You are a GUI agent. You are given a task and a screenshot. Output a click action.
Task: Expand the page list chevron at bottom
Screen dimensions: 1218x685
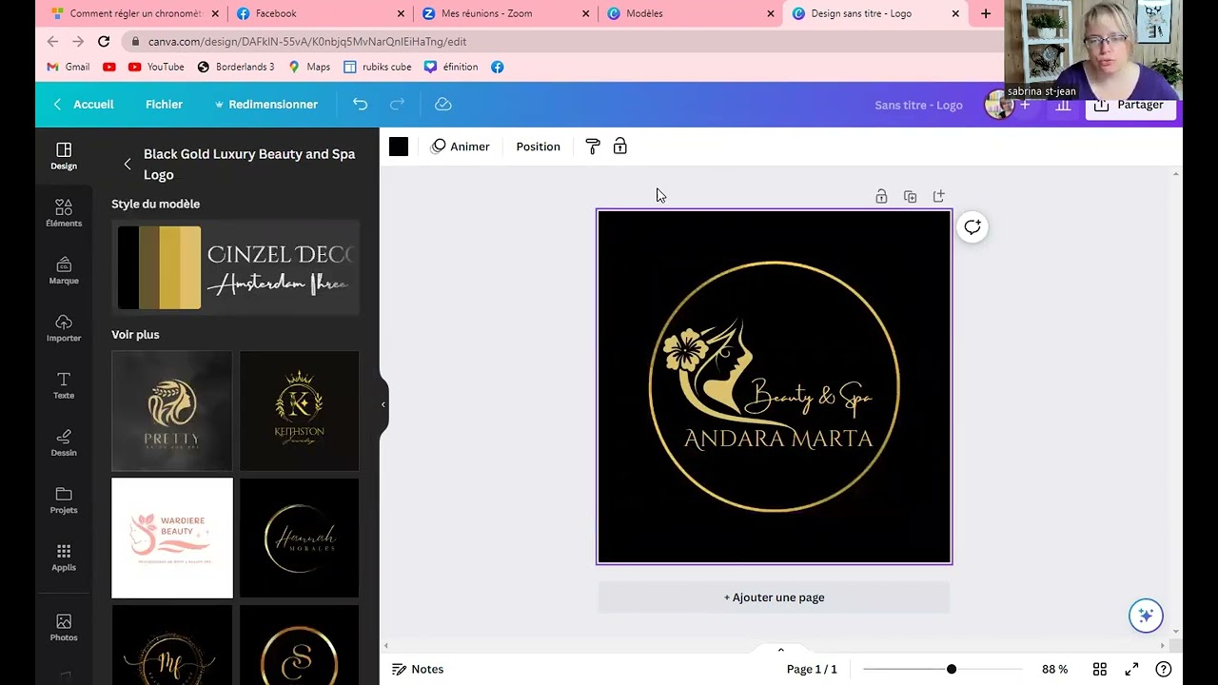[780, 650]
